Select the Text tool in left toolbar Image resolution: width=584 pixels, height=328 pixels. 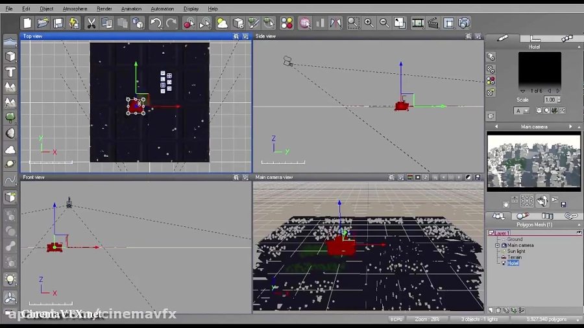10,72
